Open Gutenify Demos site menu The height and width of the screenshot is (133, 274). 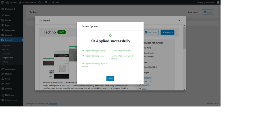(x=28, y=2)
